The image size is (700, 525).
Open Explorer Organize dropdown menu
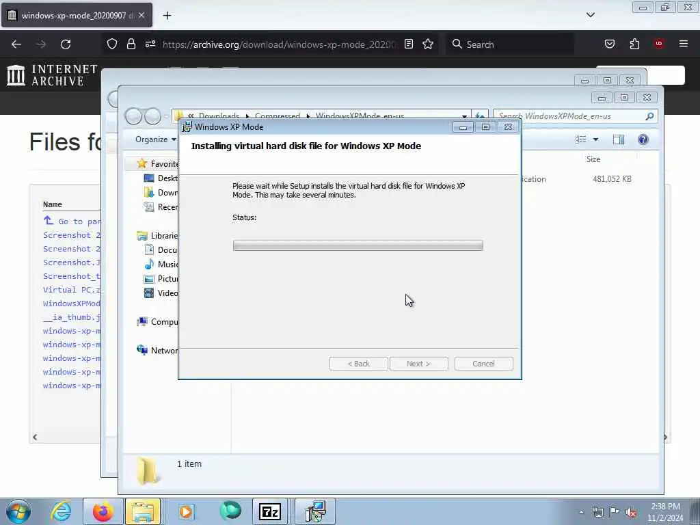click(156, 139)
